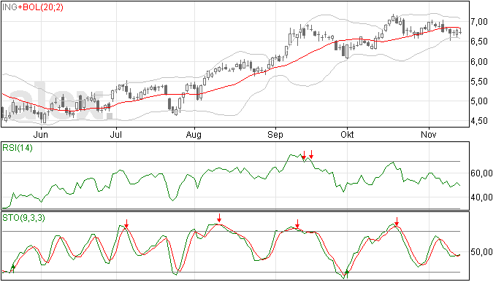Click the Okt month label
This screenshot has width=504, height=282.
point(347,134)
